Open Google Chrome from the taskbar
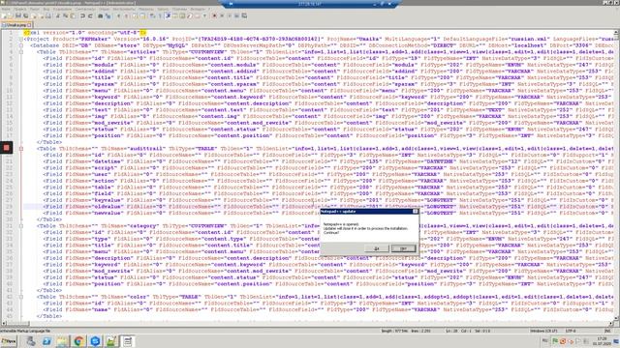 coord(78,341)
